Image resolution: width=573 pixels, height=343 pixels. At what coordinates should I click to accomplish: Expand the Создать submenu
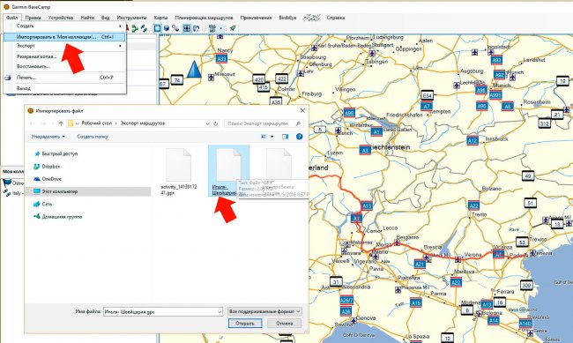64,26
